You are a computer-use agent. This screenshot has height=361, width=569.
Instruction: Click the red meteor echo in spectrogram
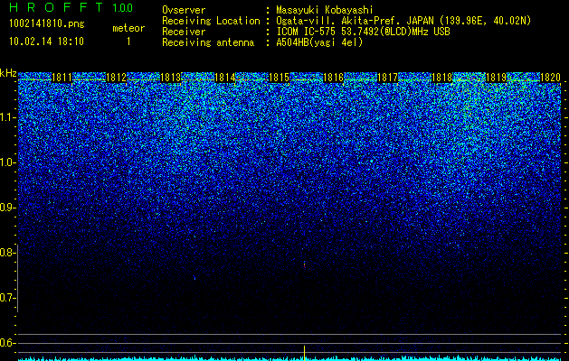(x=305, y=265)
